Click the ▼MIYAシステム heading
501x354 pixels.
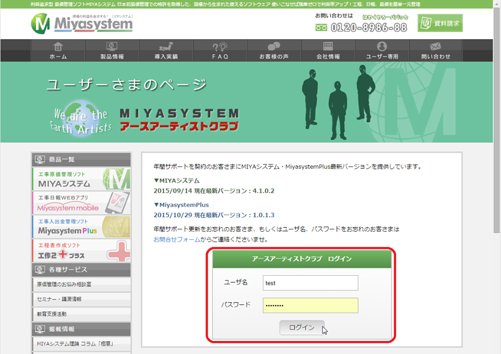coord(176,181)
